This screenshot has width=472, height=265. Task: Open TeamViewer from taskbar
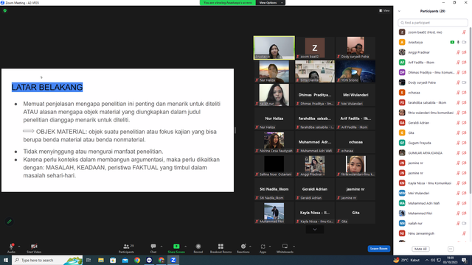pos(149,260)
